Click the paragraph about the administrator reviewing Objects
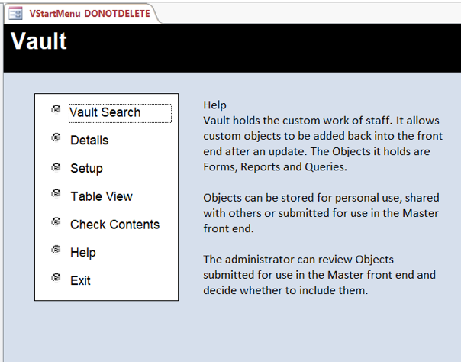Image resolution: width=461 pixels, height=362 pixels. pos(327,274)
